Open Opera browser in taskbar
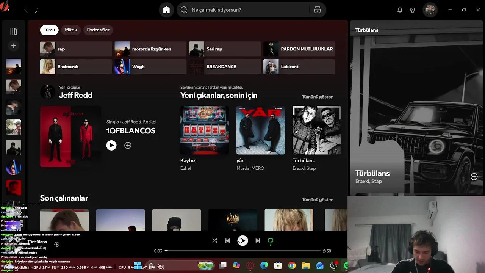Image resolution: width=485 pixels, height=273 pixels. [x=250, y=266]
